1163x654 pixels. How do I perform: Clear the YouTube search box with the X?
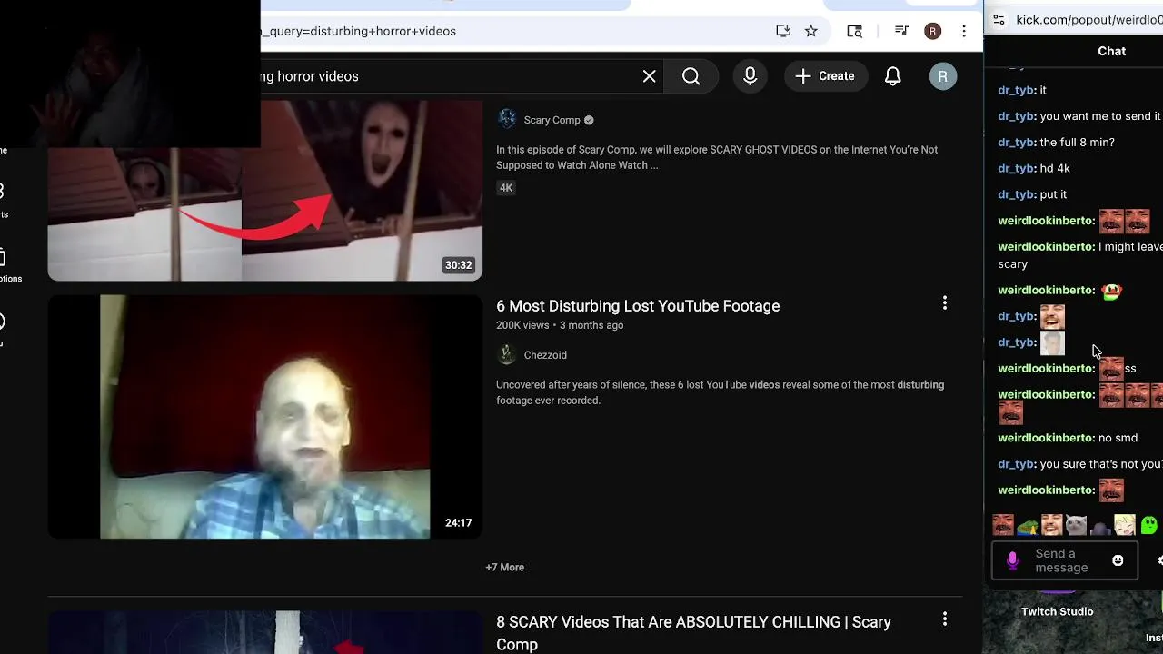tap(649, 76)
